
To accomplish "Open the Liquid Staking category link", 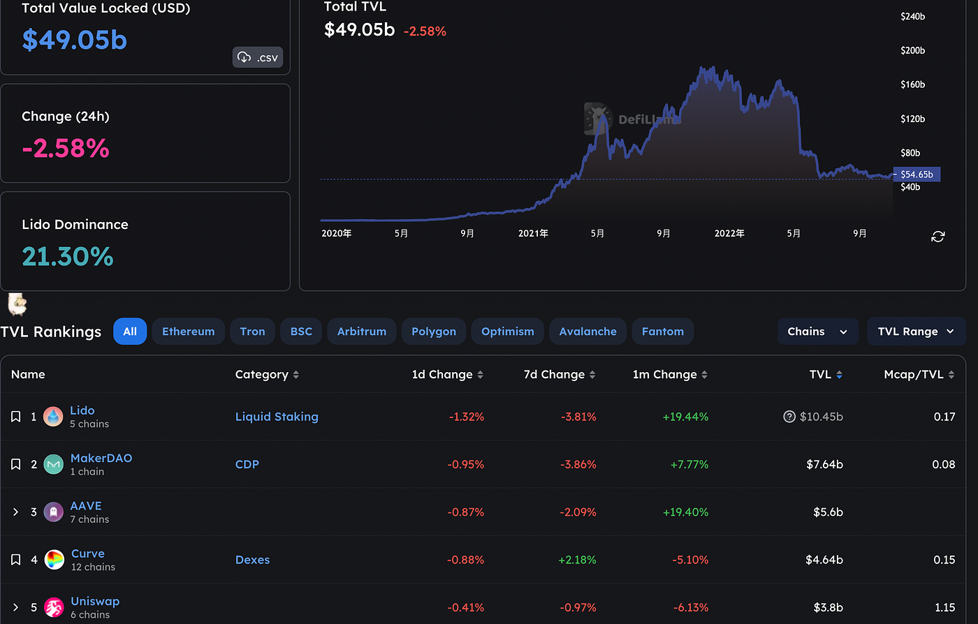I will pyautogui.click(x=277, y=417).
